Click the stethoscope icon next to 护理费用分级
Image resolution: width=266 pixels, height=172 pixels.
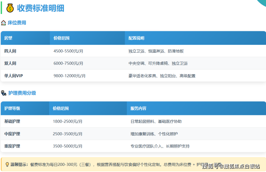[4, 93]
